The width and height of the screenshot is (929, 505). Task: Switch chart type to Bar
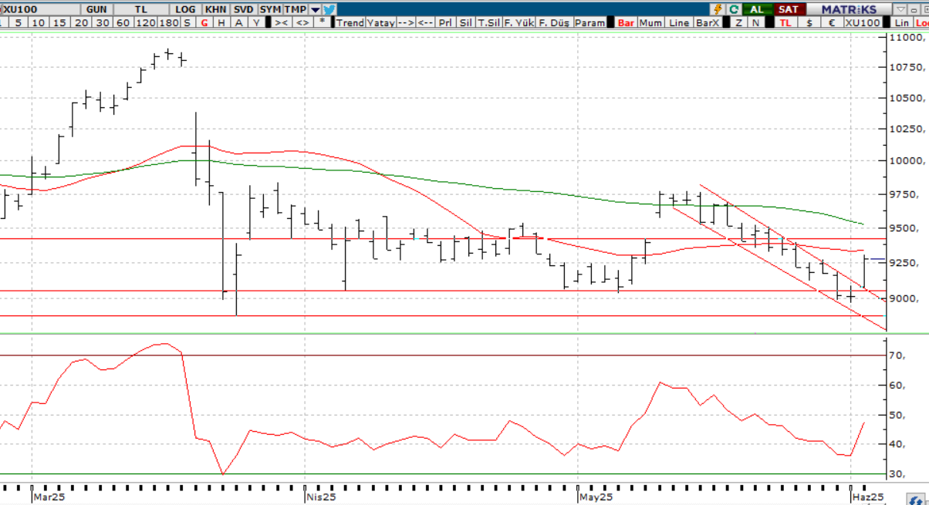pyautogui.click(x=626, y=23)
